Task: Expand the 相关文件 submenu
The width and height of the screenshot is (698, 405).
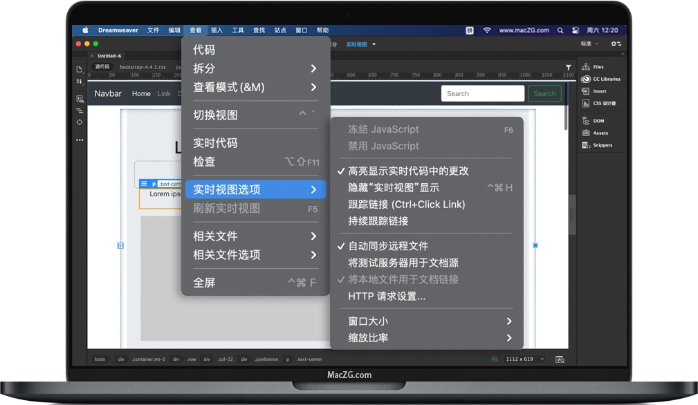Action: tap(255, 236)
